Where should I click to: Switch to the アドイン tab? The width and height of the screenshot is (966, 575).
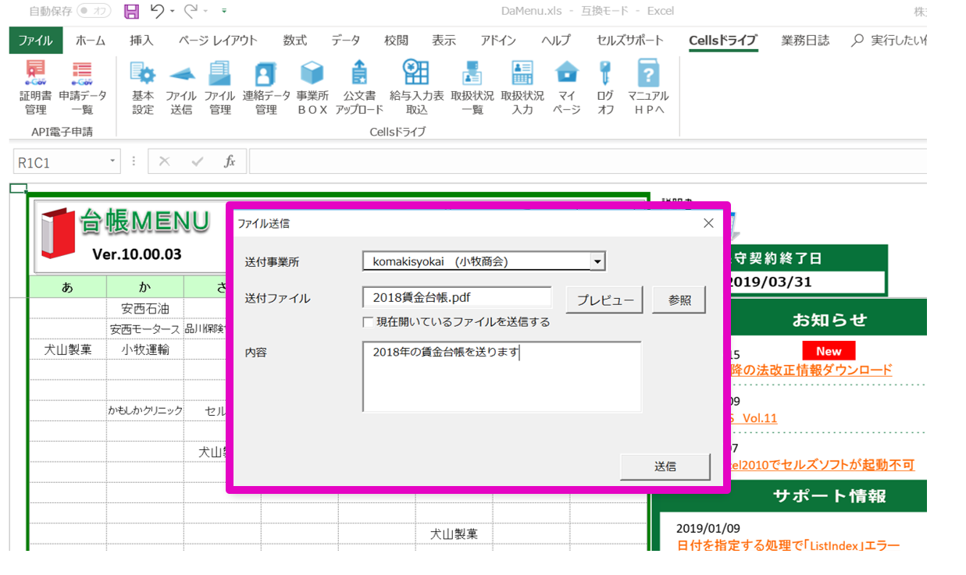coord(498,41)
